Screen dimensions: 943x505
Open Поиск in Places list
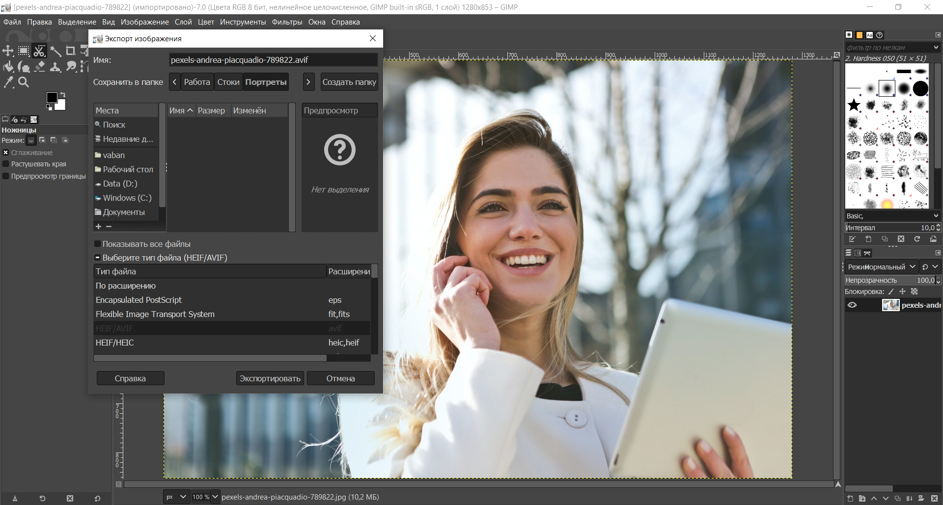pyautogui.click(x=126, y=125)
